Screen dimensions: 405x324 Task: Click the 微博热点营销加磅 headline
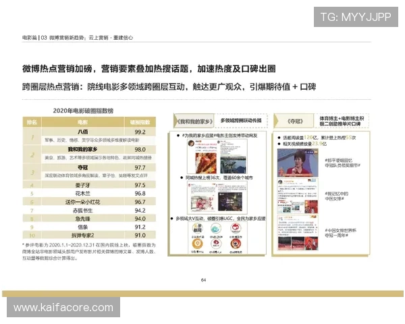(x=149, y=69)
